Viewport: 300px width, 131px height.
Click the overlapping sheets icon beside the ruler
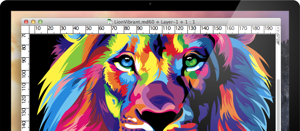click(278, 36)
